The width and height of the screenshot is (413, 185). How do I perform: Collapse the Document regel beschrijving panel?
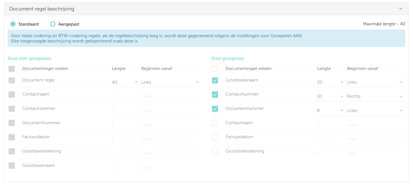pos(401,9)
